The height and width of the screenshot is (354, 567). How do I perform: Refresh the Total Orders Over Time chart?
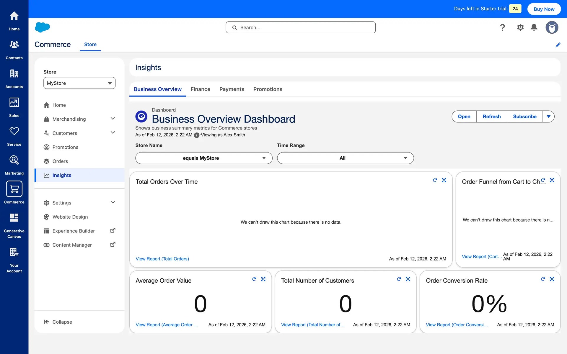pyautogui.click(x=435, y=180)
